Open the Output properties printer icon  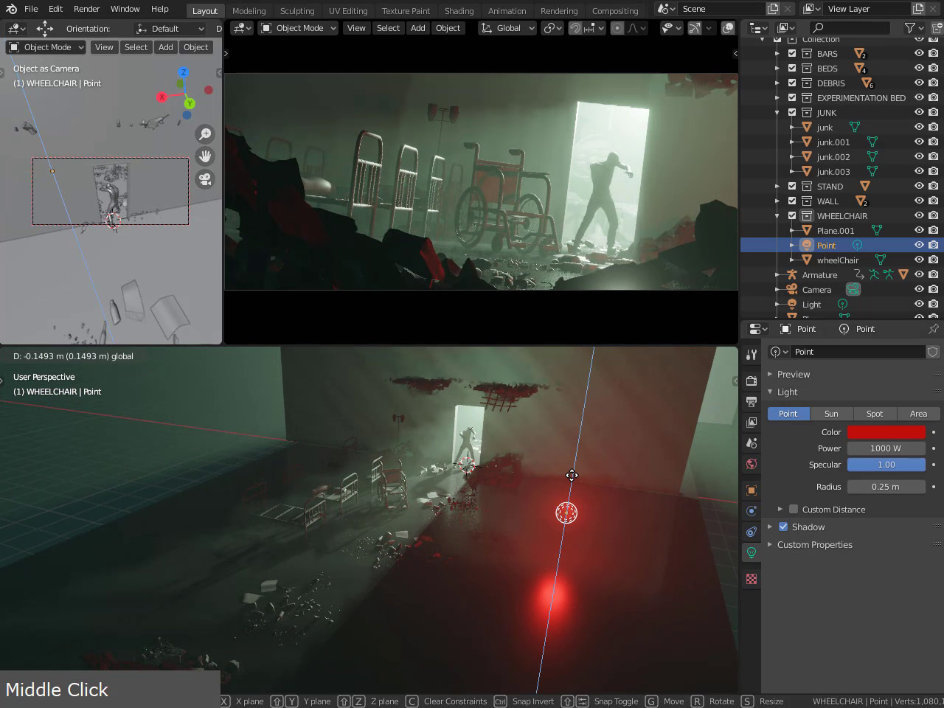point(751,402)
